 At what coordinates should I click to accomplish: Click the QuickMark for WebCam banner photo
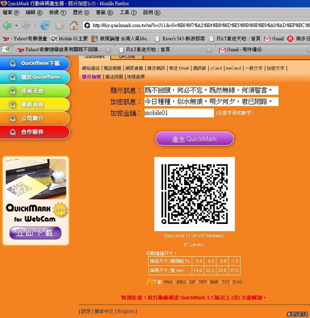tap(36, 179)
